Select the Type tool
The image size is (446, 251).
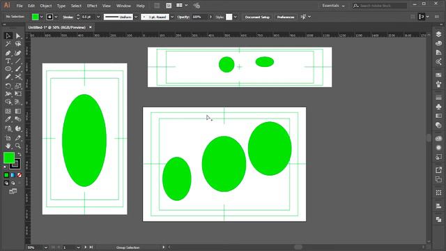click(x=8, y=61)
